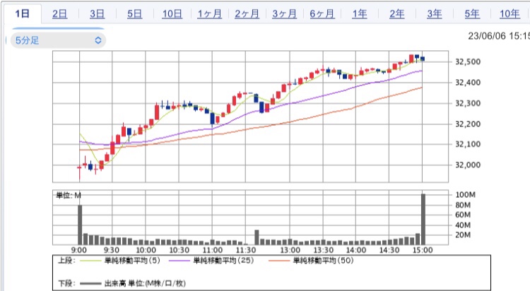Click the 11:00 time axis label

212,250
